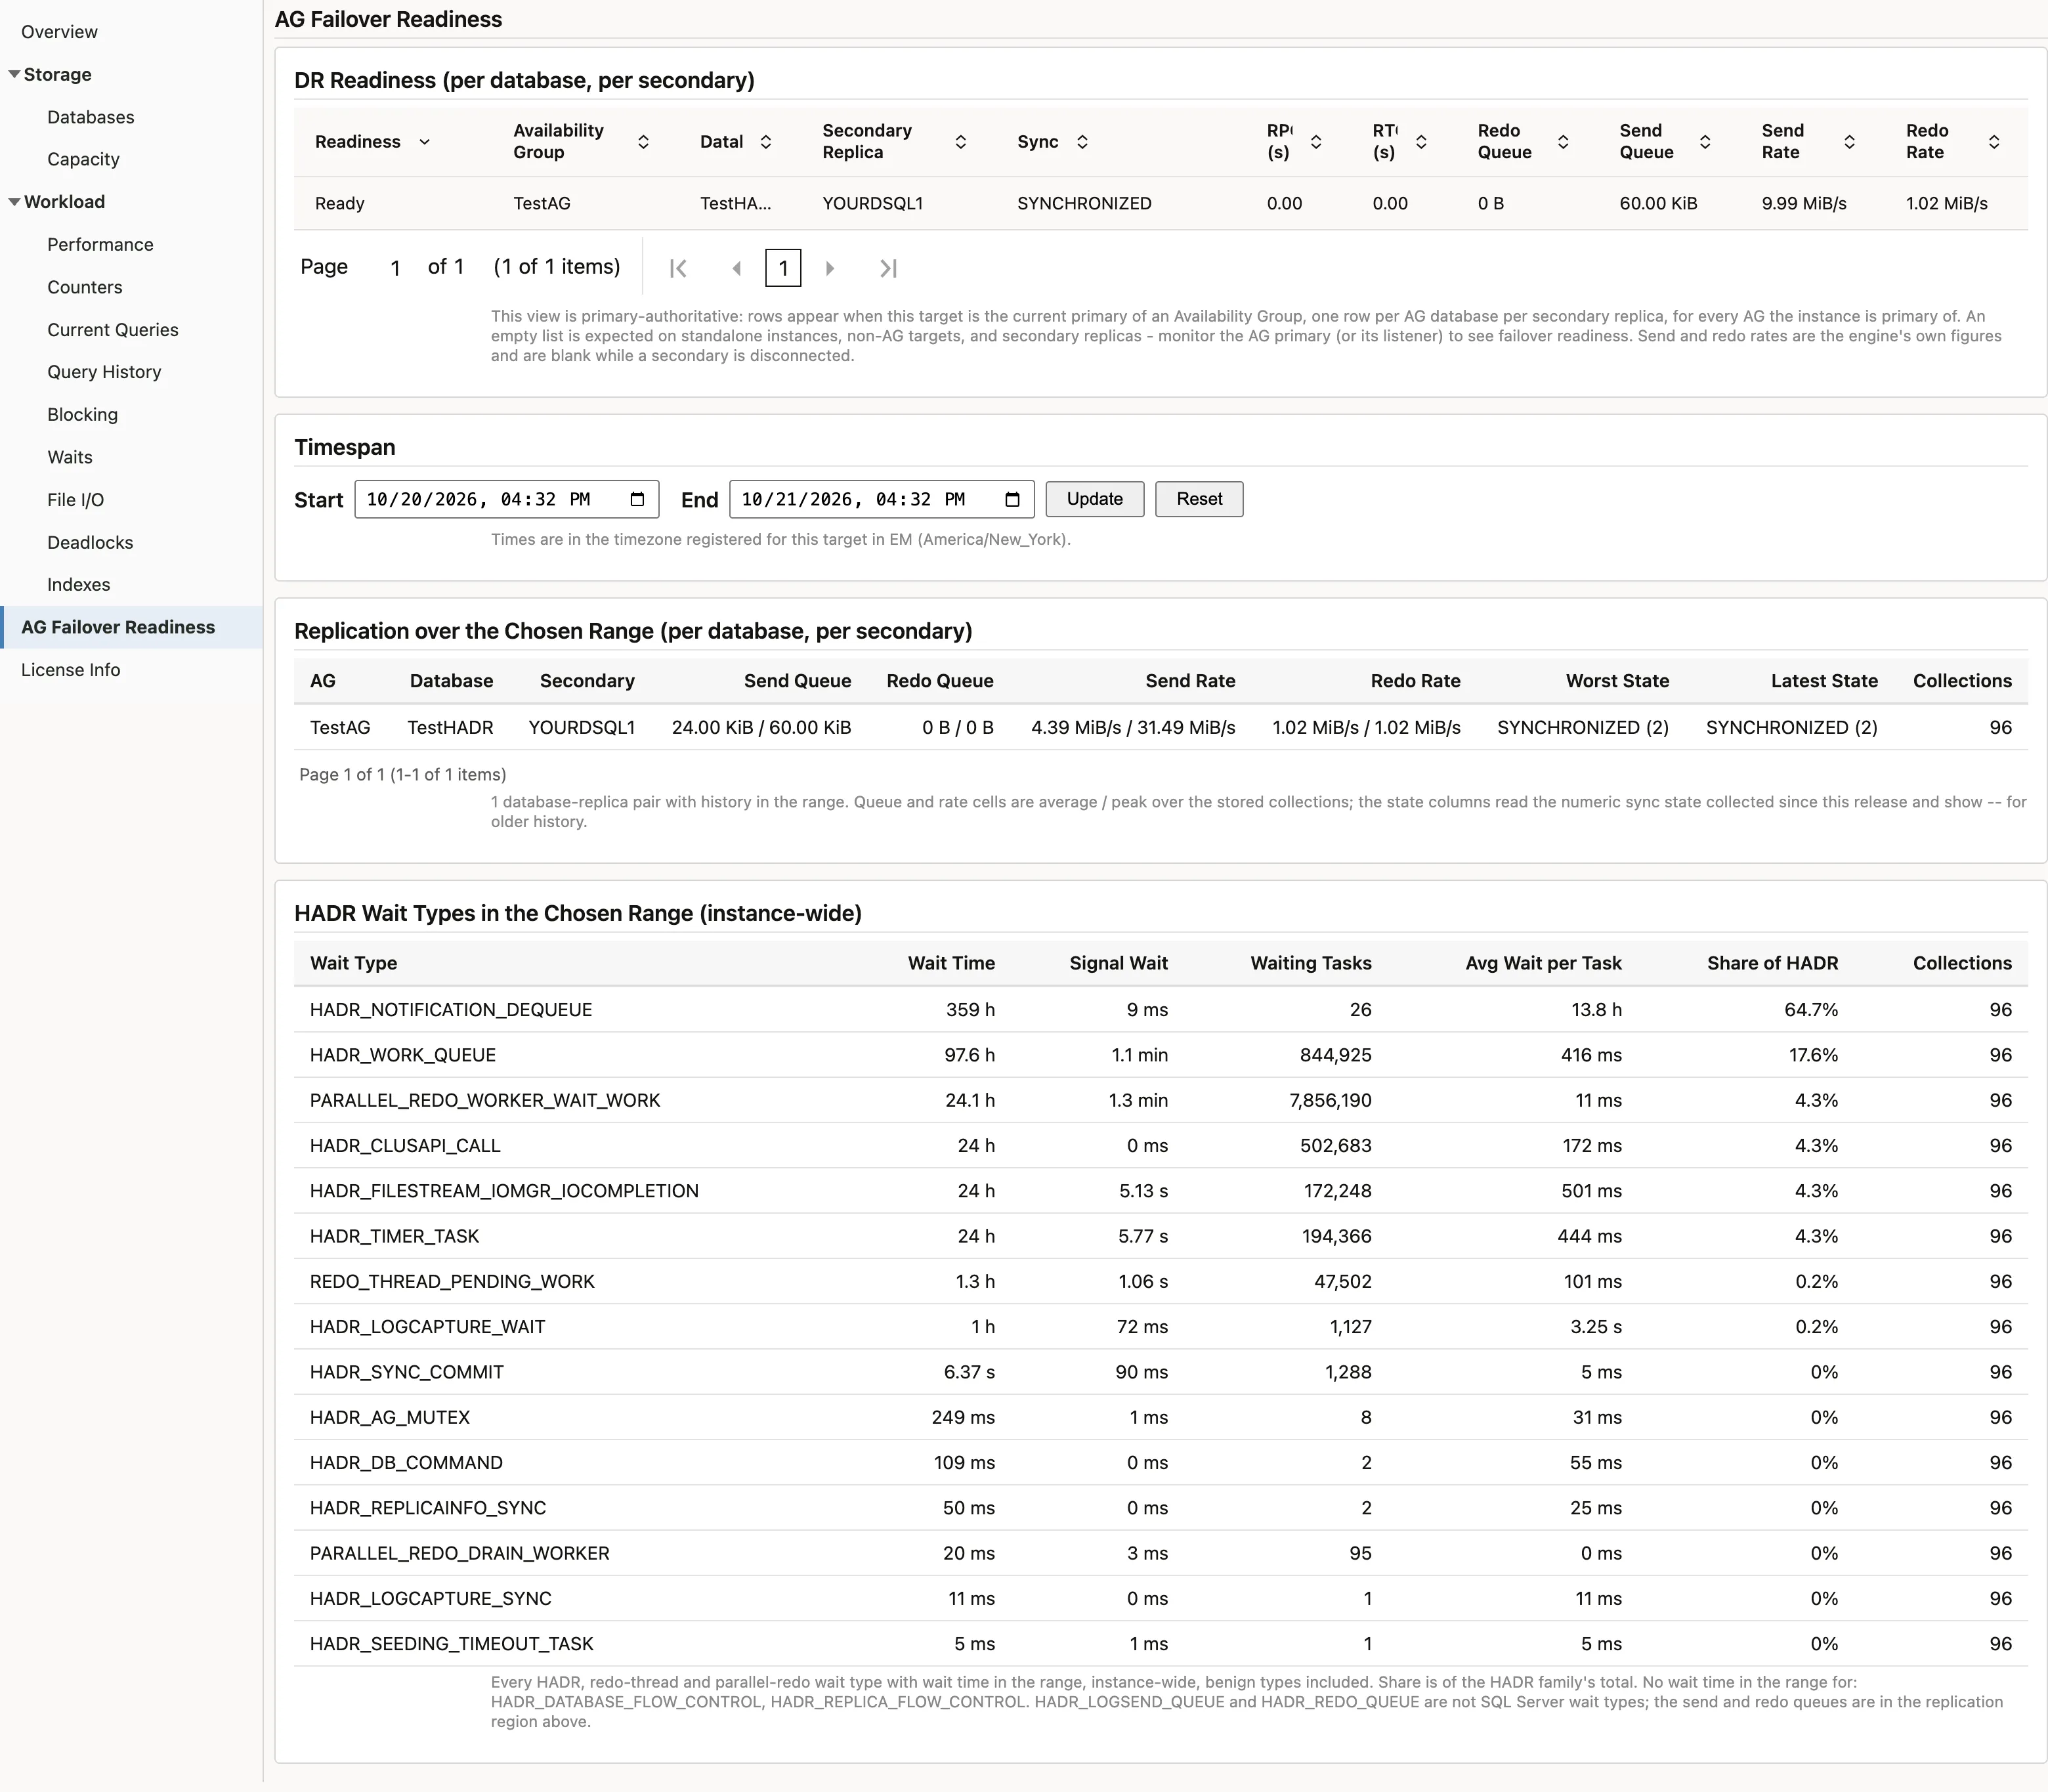Click the Start datetime field
The height and width of the screenshot is (1792, 2048).
tap(506, 499)
